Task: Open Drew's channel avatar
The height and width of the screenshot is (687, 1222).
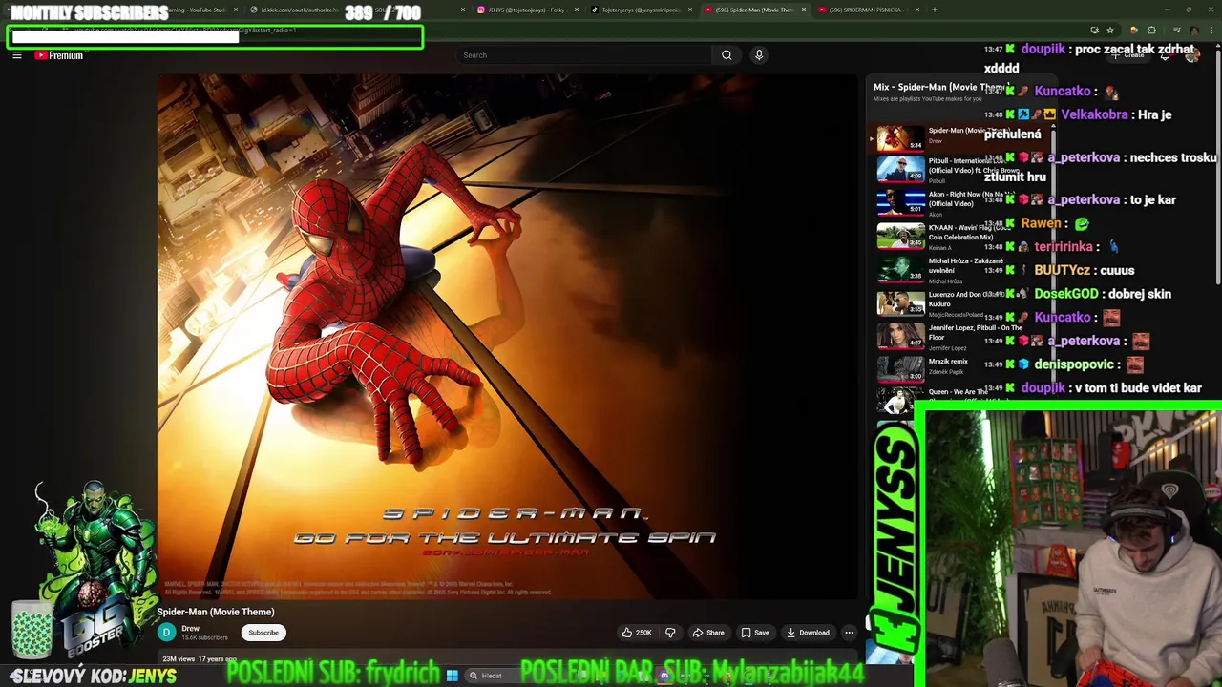Action: tap(166, 633)
